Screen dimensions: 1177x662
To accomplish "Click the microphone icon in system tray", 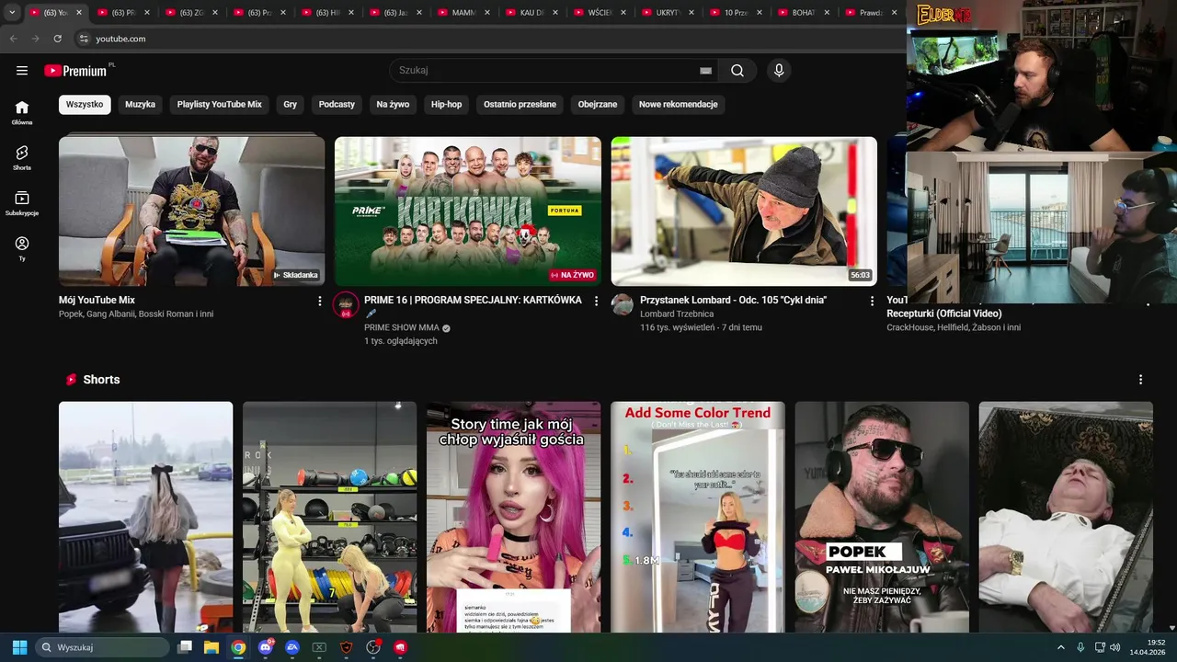I will click(x=1080, y=647).
